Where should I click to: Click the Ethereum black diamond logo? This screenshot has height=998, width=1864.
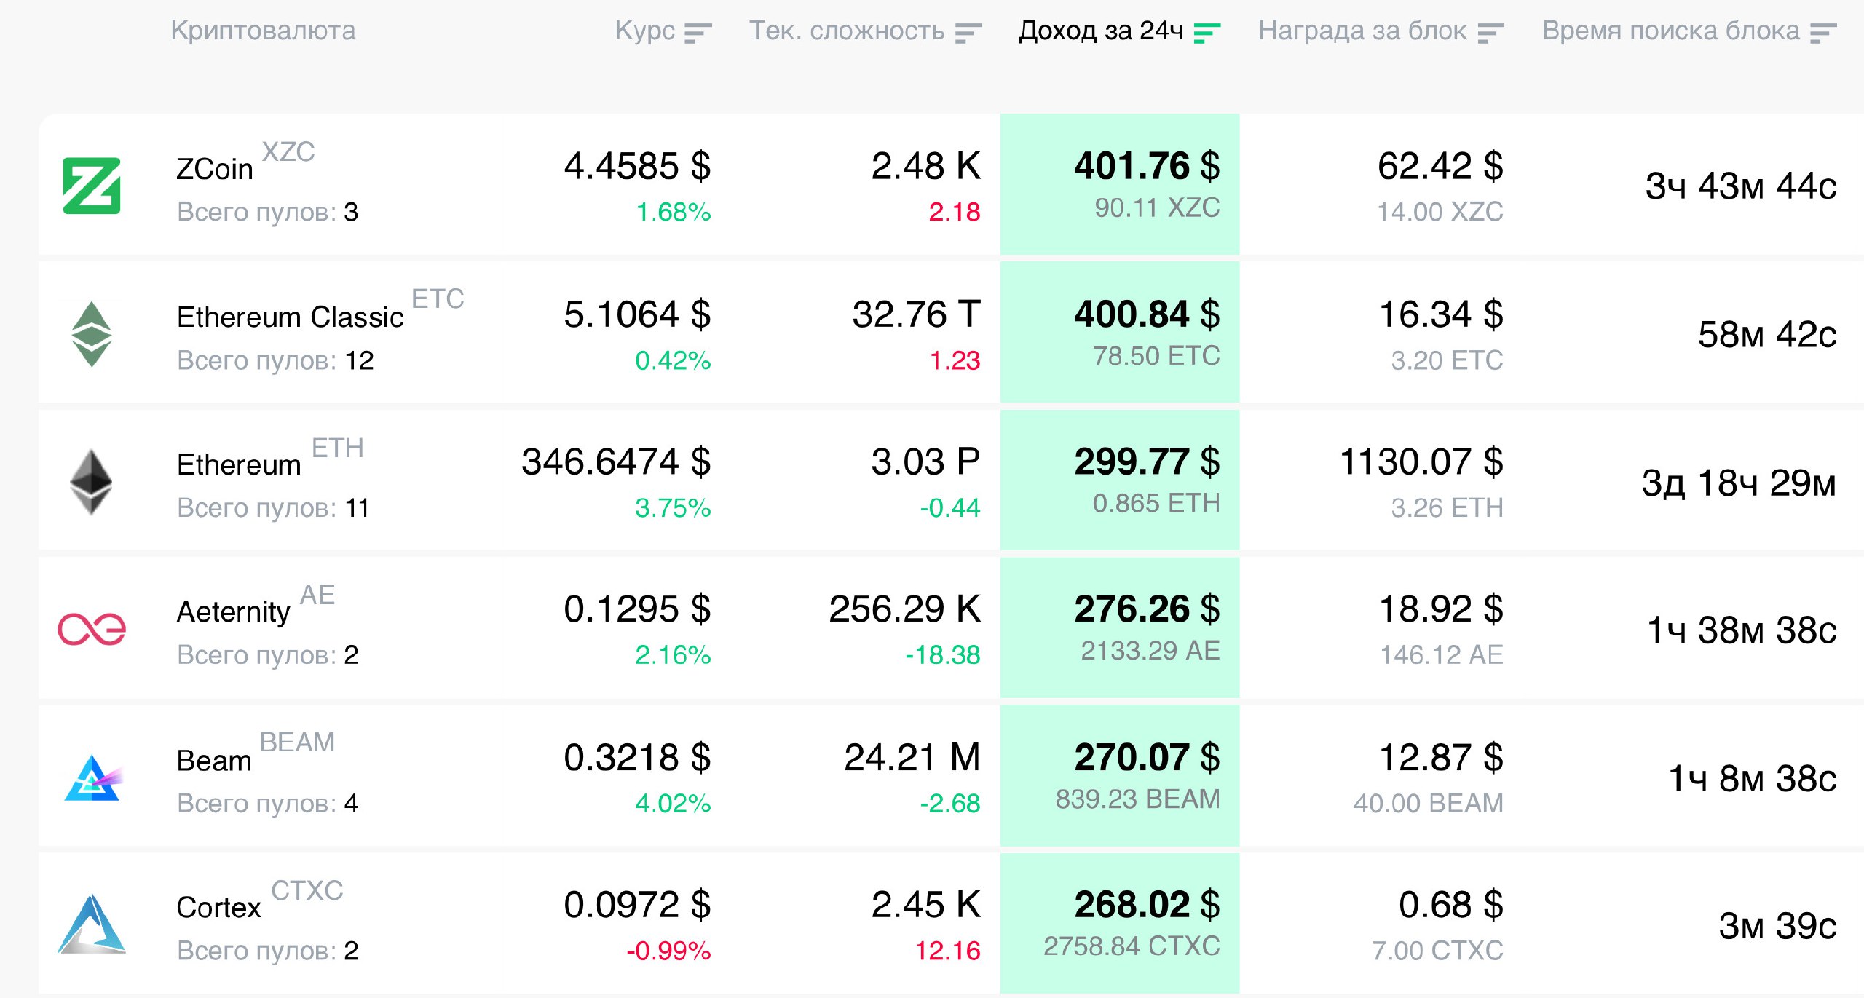coord(92,482)
